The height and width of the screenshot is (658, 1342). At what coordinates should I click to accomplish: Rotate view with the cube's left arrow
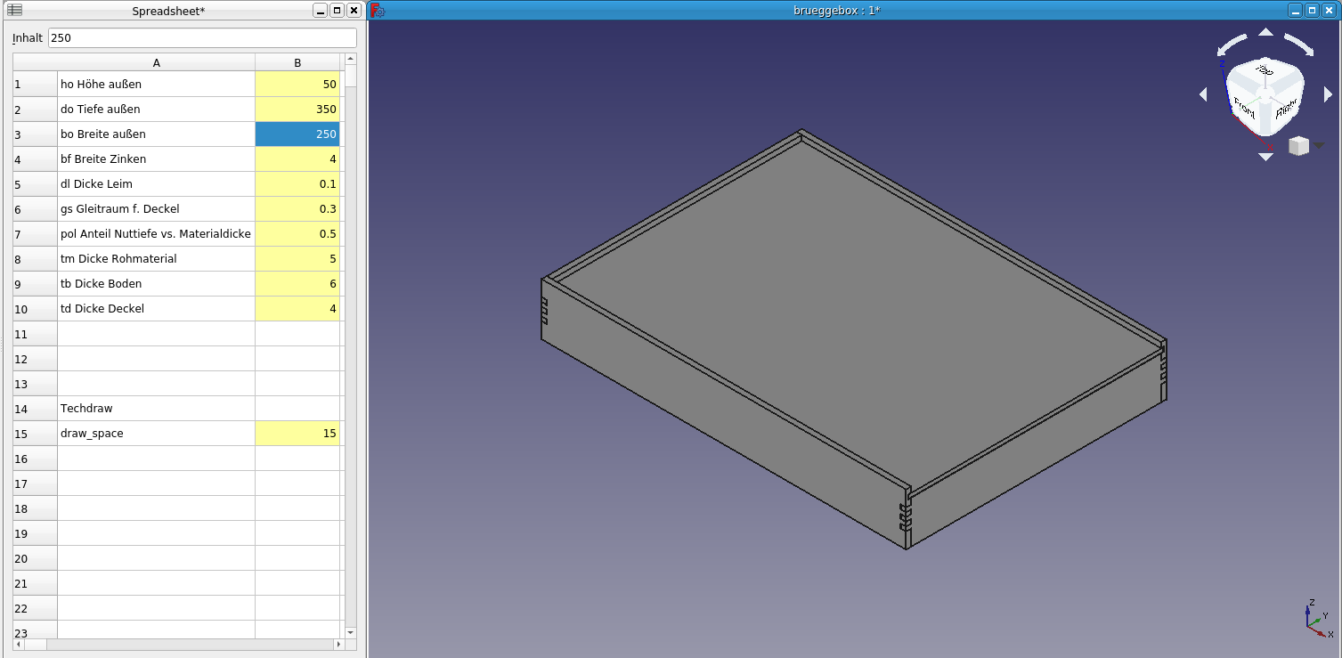(x=1203, y=94)
